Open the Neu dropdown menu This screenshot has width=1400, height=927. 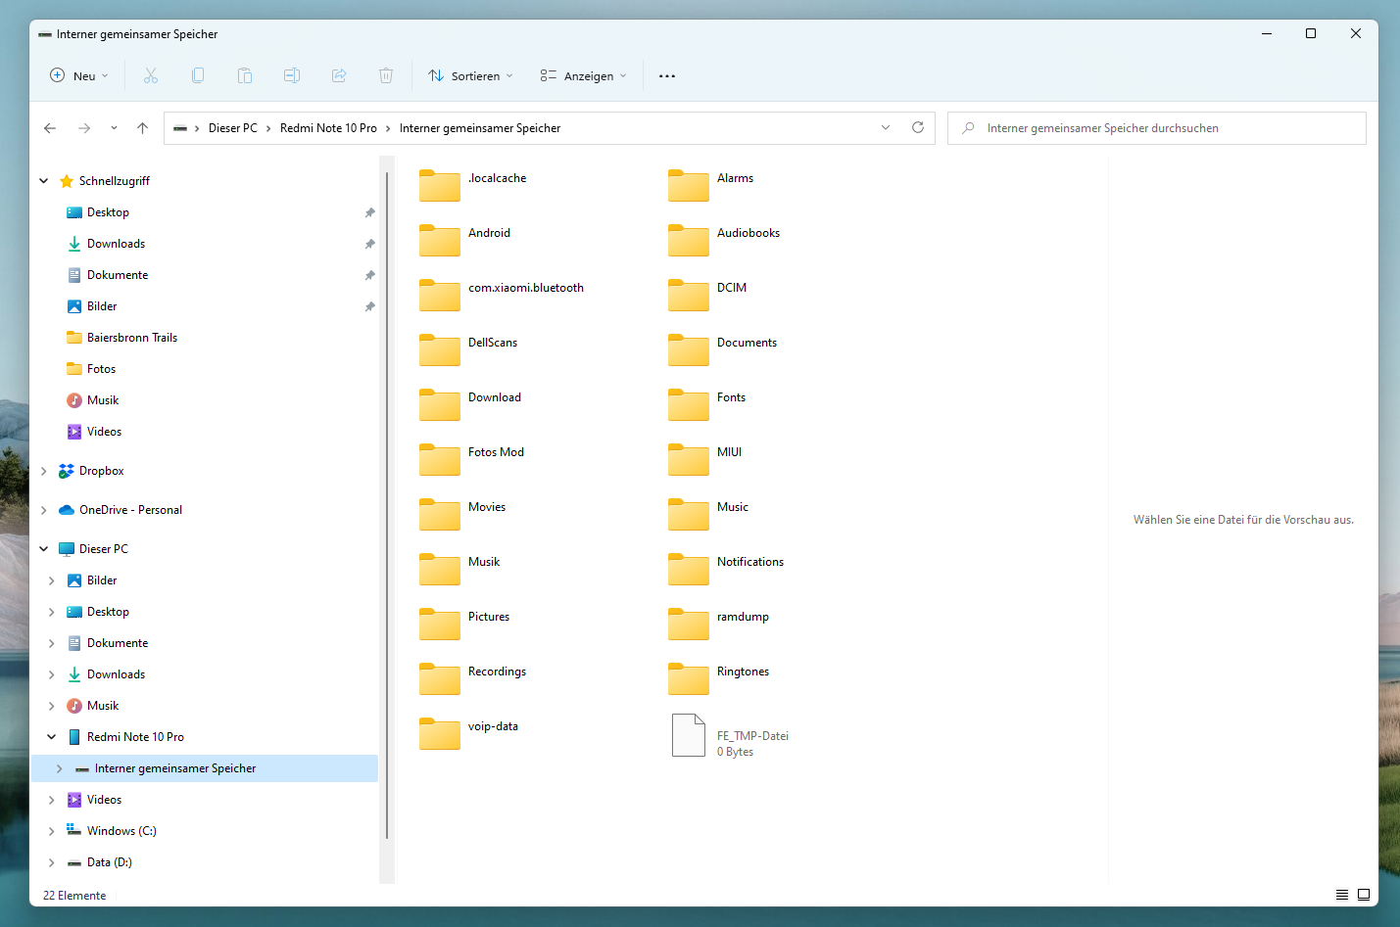pyautogui.click(x=79, y=75)
